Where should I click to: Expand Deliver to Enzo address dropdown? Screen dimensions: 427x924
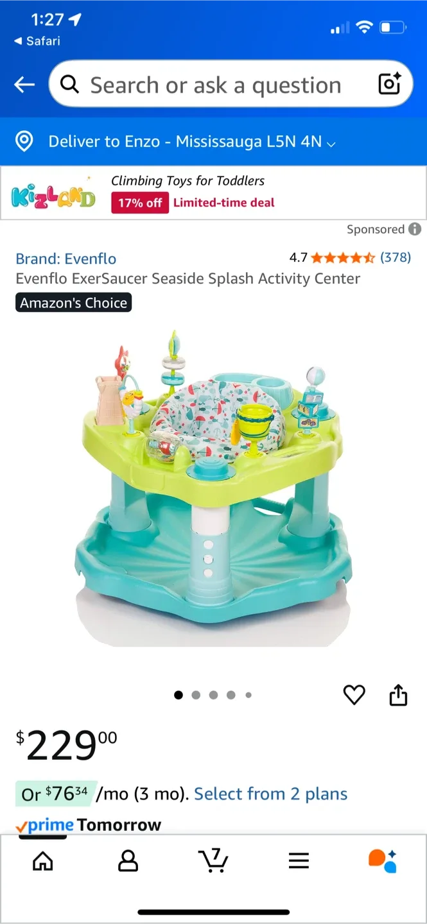pos(192,142)
